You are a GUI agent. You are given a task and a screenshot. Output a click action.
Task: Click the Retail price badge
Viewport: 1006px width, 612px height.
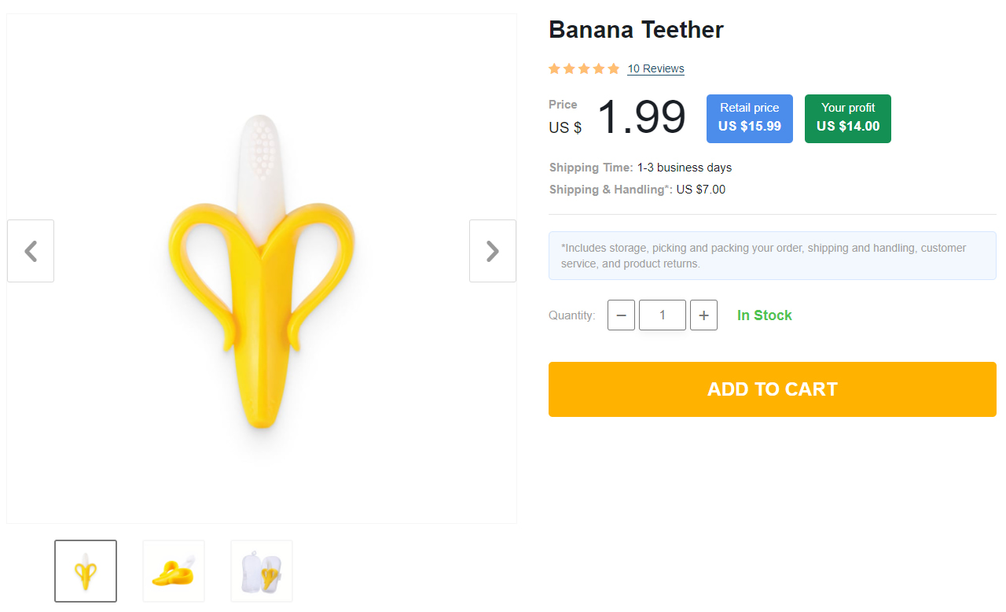749,118
